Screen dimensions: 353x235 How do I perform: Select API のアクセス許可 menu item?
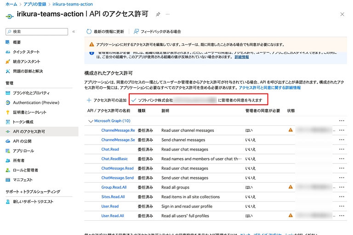[39, 132]
